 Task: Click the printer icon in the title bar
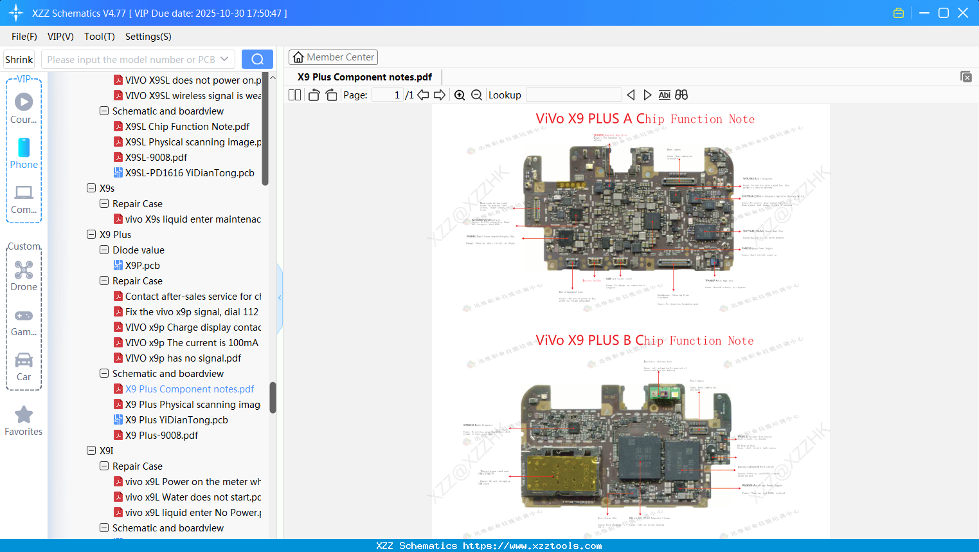898,12
